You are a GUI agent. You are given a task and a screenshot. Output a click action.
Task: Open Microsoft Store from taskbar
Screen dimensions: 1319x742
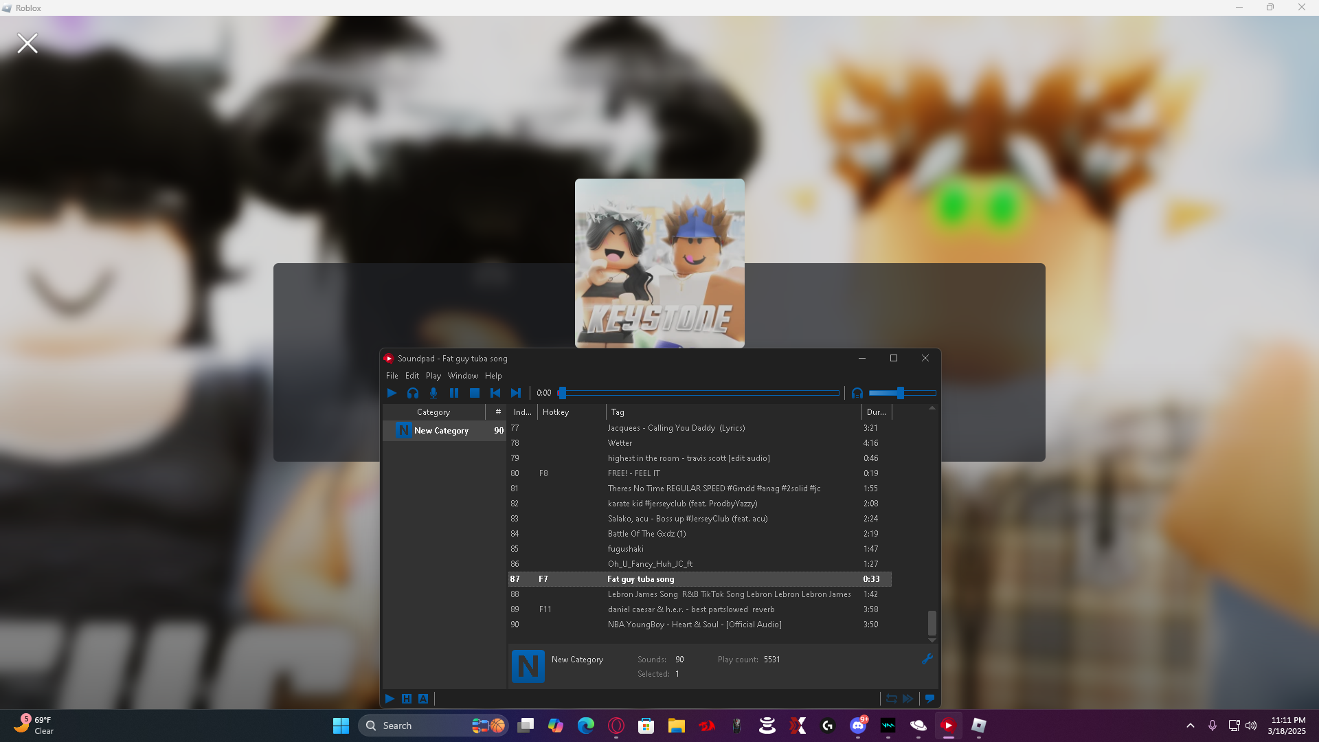click(646, 726)
